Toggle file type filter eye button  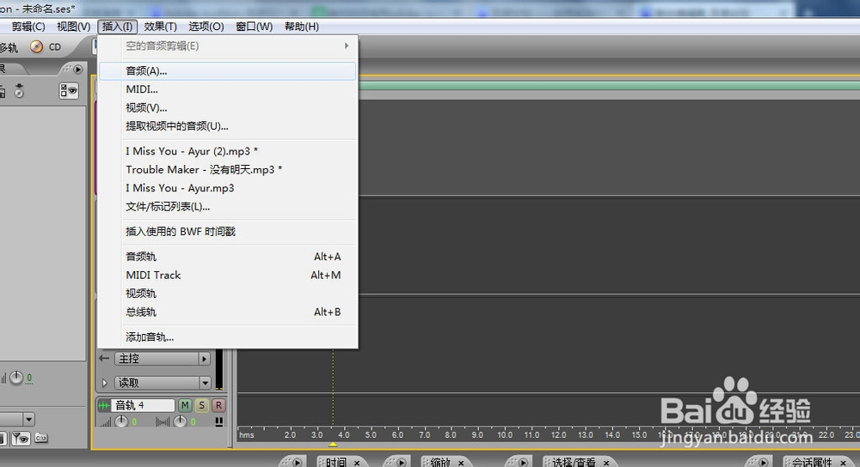(x=21, y=438)
